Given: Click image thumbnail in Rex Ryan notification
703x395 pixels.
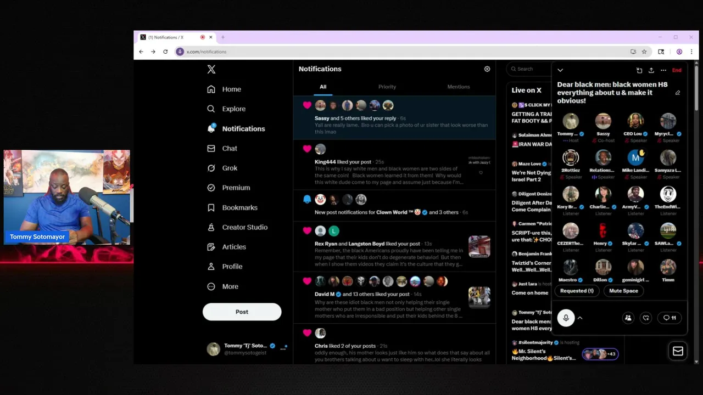Looking at the screenshot, I should [x=479, y=246].
